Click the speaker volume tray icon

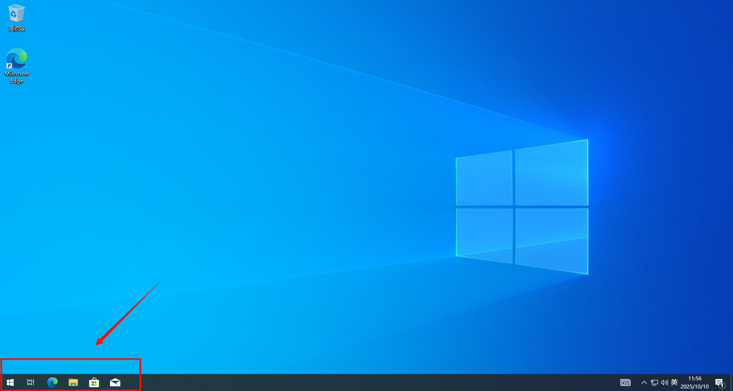(x=664, y=382)
